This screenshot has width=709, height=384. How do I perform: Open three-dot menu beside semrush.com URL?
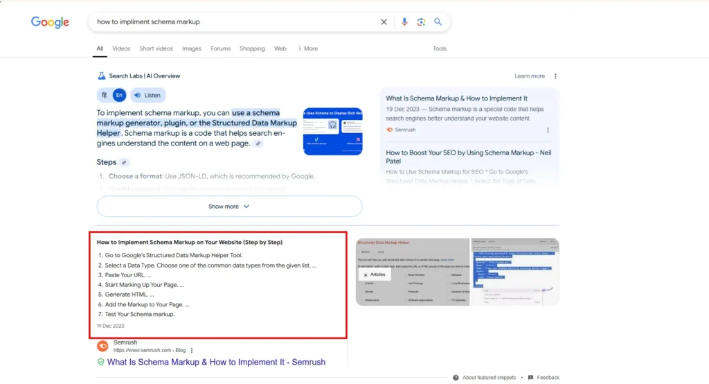[x=192, y=350]
